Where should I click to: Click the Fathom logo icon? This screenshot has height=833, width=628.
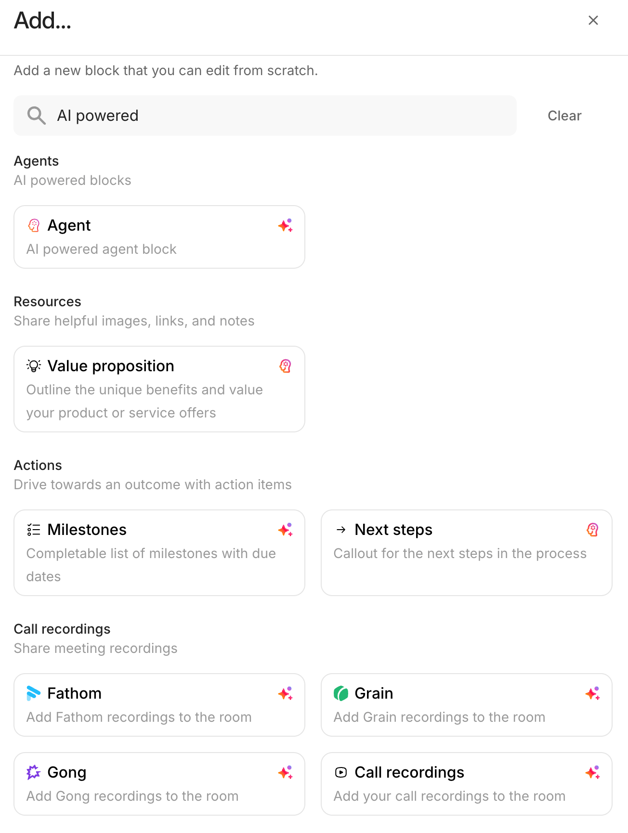coord(34,693)
